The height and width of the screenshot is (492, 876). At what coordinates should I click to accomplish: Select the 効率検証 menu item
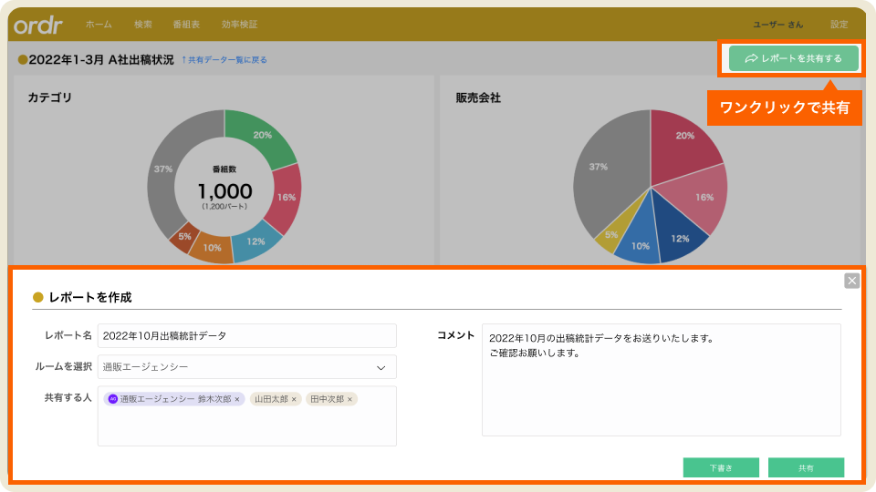[x=240, y=25]
